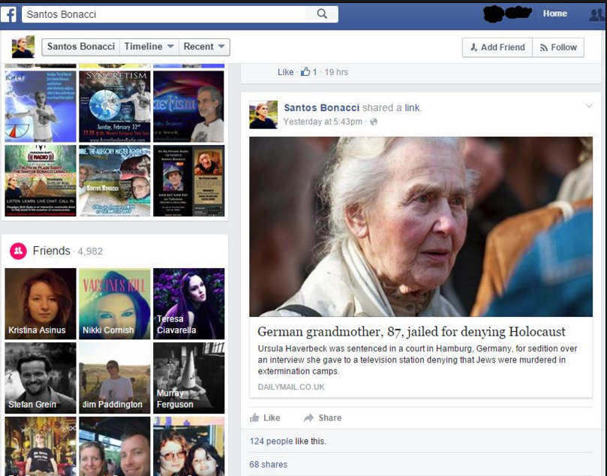Open the lightning background photo thumbnail
Screen dimensions: 607x476
pyautogui.click(x=41, y=107)
